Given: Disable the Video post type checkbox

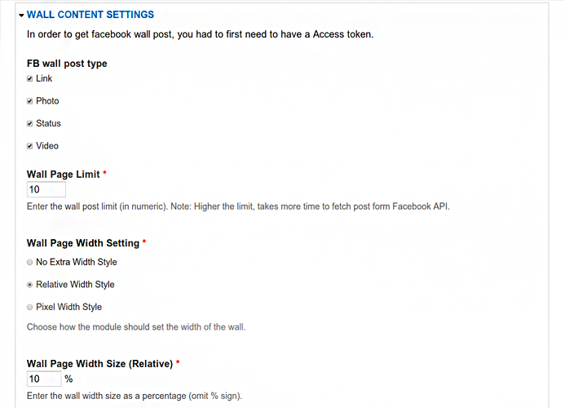Looking at the screenshot, I should point(29,146).
